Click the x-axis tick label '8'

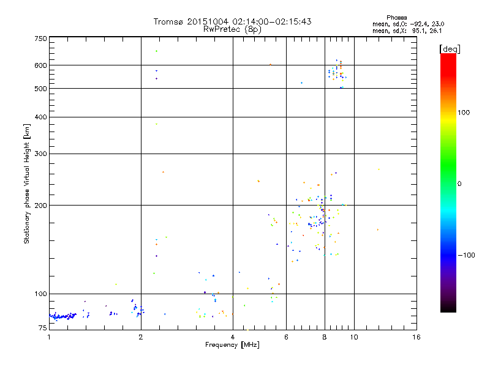coord(325,337)
